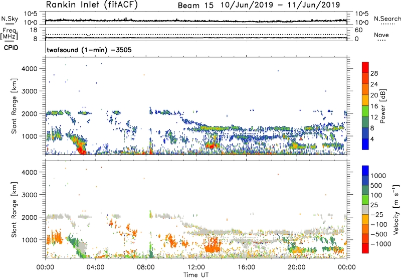The width and height of the screenshot is (401, 278).
Task: Click the 'N.Sky' legend label
Action: (x=10, y=19)
